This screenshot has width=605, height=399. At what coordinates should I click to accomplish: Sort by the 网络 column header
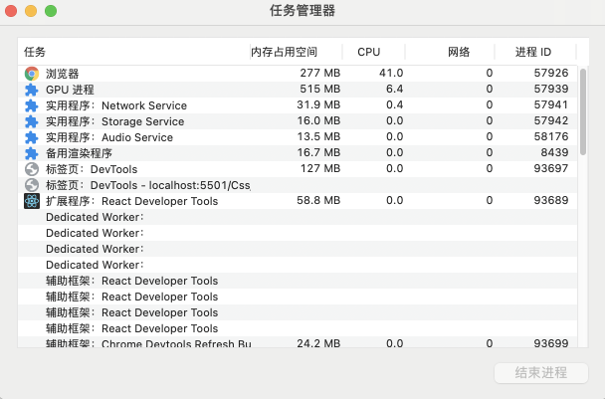coord(450,52)
